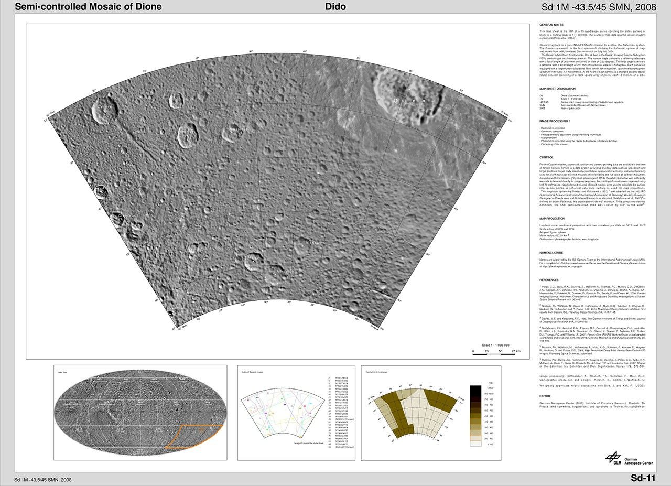
Task: Click the Sd-11 sheet number label
Action: pyautogui.click(x=643, y=478)
